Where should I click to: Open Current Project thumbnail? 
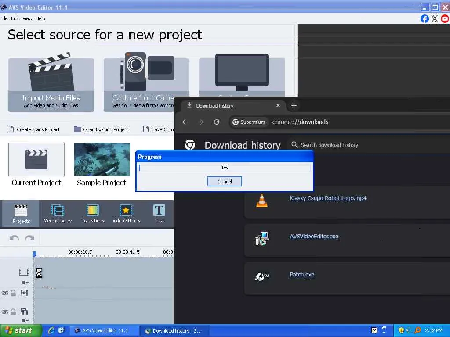[36, 159]
